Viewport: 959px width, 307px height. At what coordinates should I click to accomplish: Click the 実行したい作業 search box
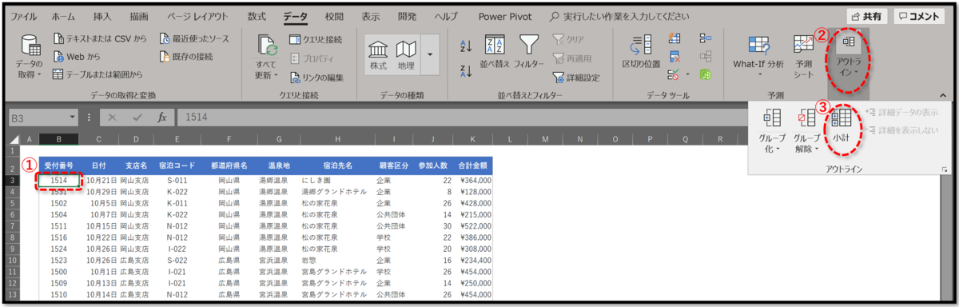coord(620,16)
